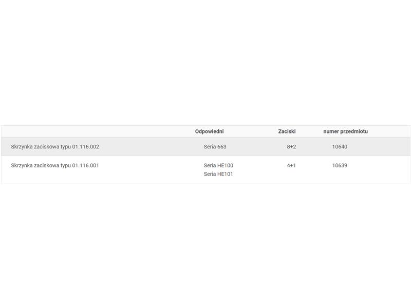Click item number 10639
Viewport: 411px width, 308px height.
click(340, 165)
